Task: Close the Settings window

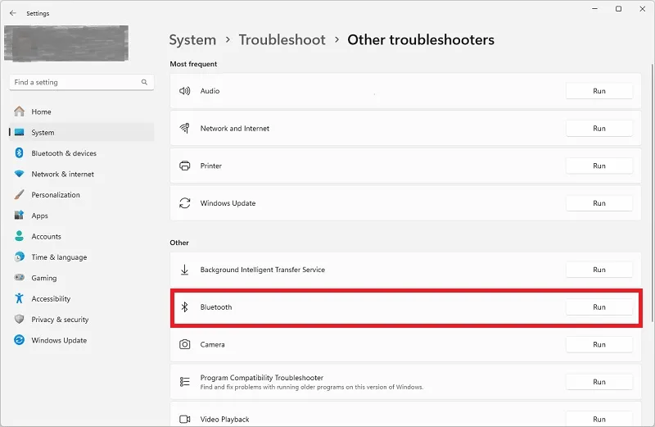Action: click(x=643, y=9)
